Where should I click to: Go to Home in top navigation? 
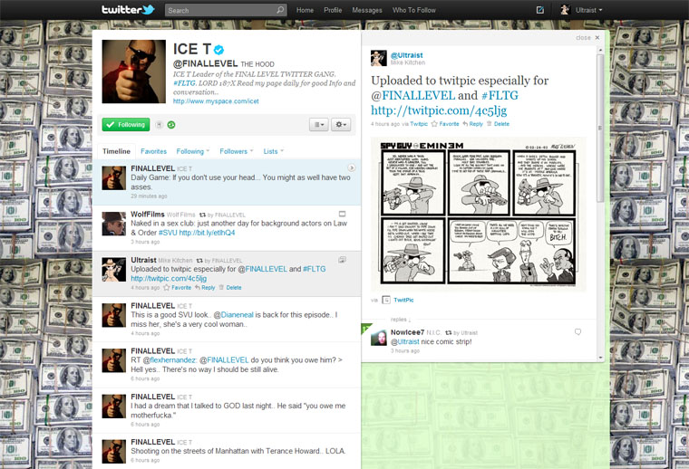pyautogui.click(x=305, y=10)
